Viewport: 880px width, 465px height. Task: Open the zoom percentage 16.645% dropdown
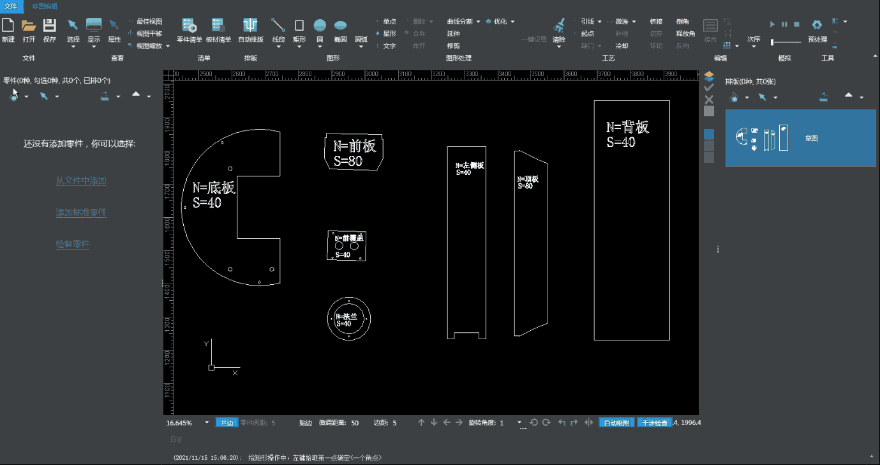point(207,423)
